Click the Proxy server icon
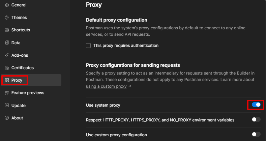 point(7,80)
